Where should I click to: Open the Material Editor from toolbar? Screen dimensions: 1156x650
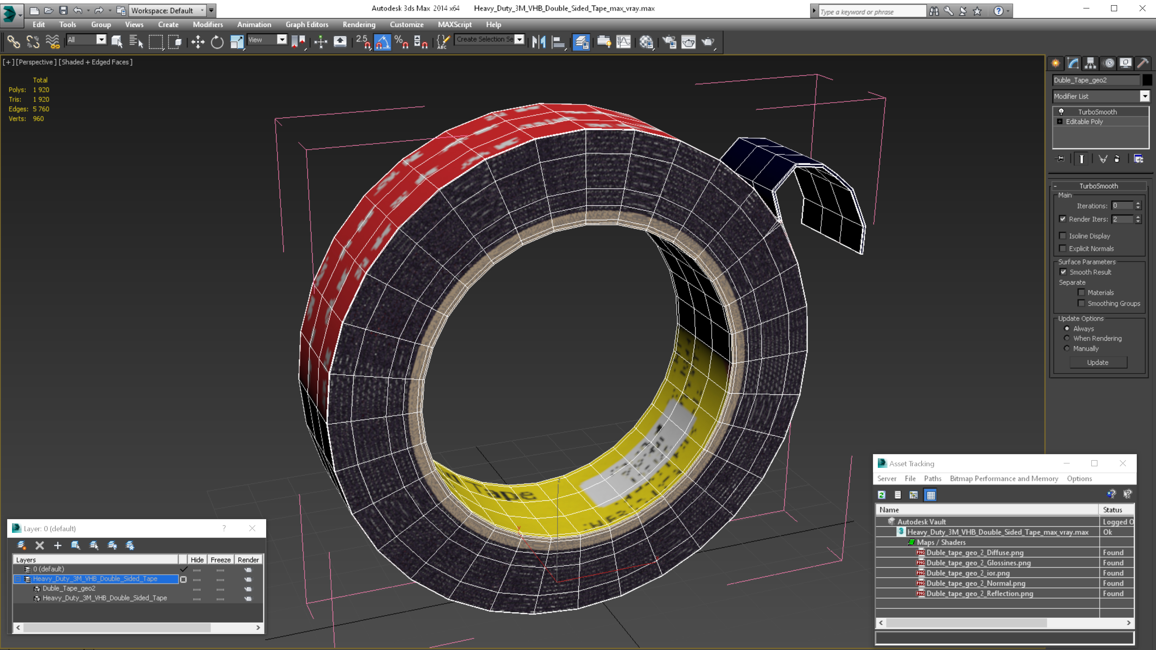[646, 42]
